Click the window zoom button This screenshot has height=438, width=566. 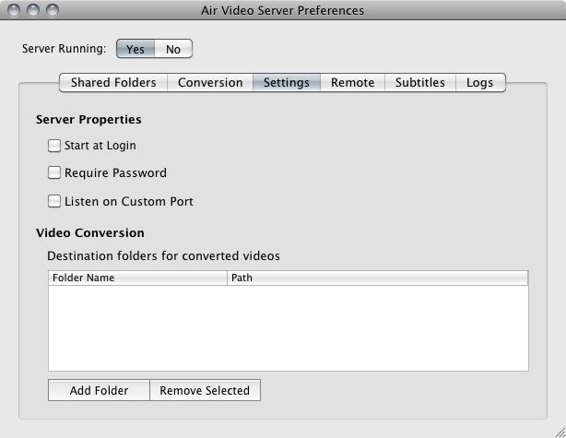[x=53, y=10]
